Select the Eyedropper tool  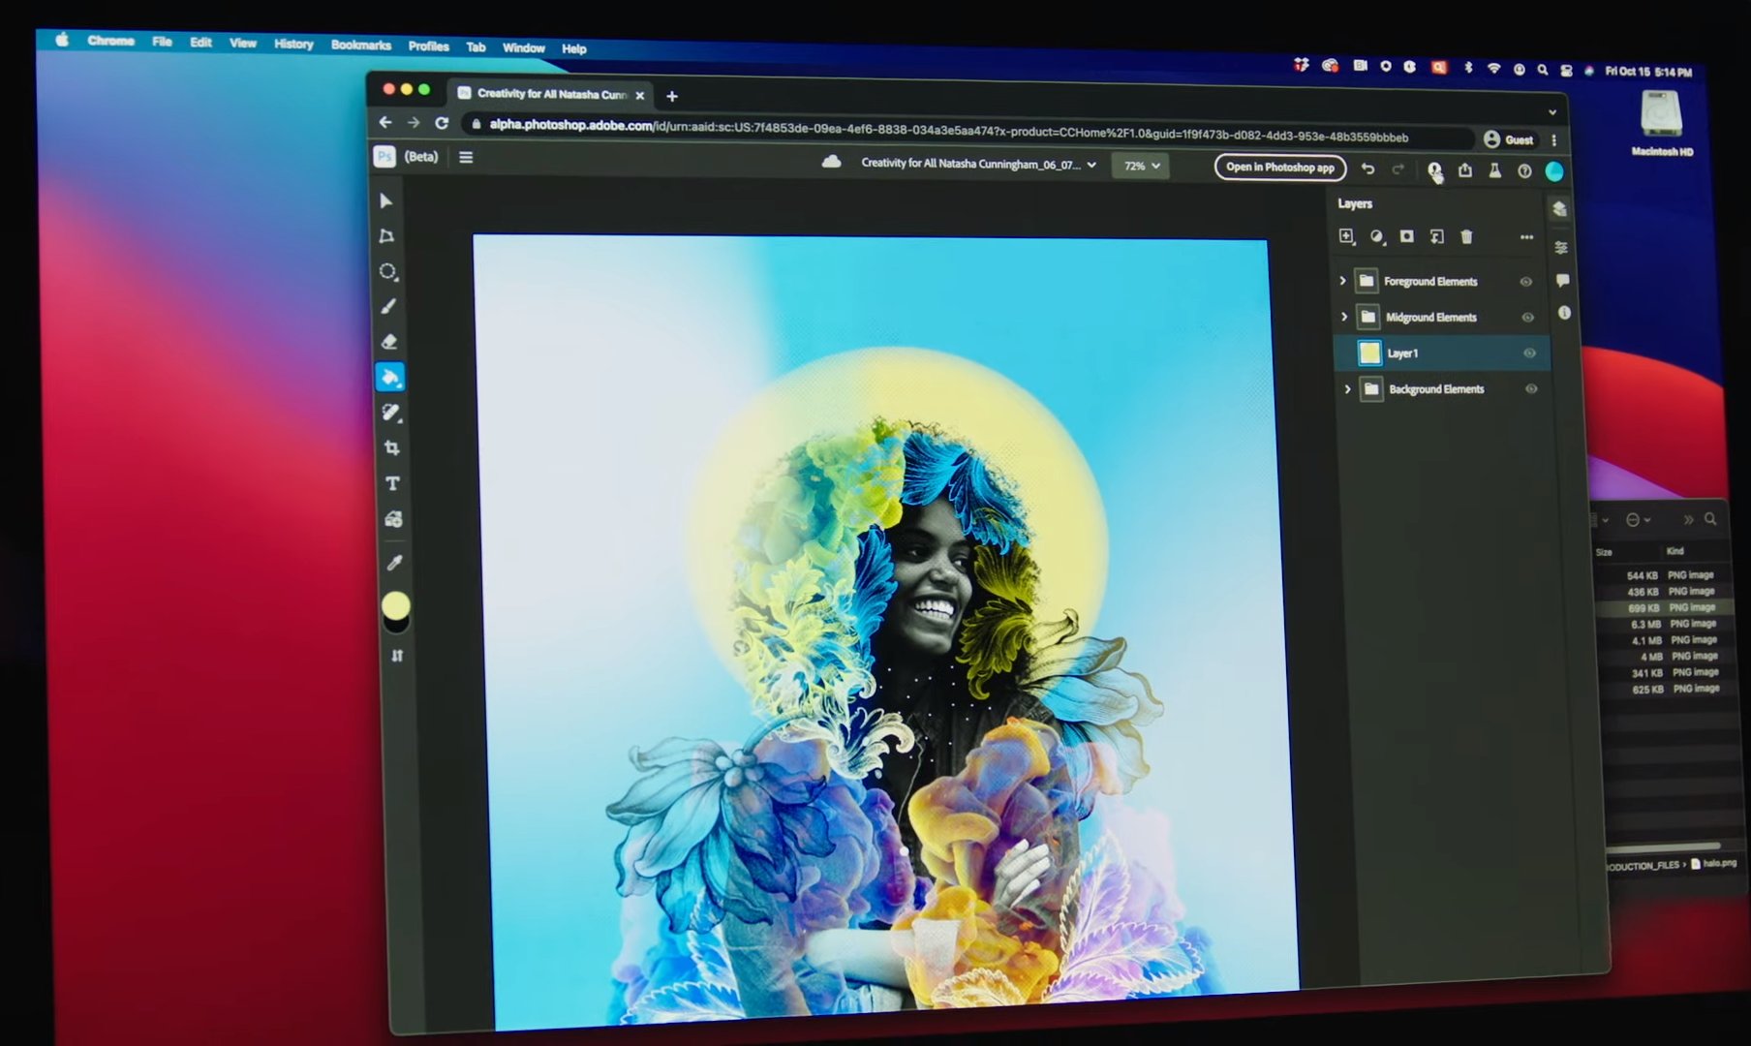394,563
